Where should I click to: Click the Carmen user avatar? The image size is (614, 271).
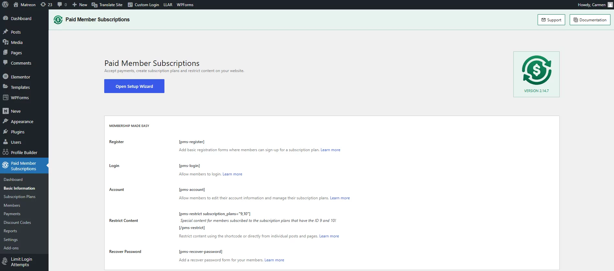[x=610, y=5]
